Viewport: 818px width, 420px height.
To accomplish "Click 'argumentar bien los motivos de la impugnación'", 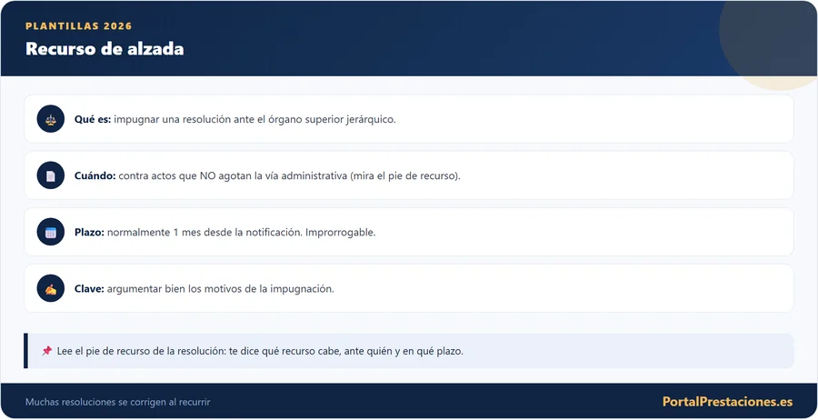I will (x=220, y=288).
